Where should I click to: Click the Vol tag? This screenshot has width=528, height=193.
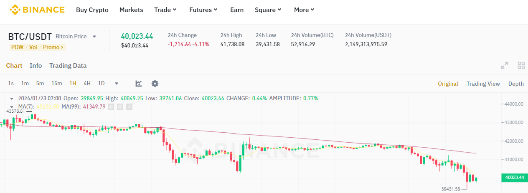pyautogui.click(x=33, y=47)
